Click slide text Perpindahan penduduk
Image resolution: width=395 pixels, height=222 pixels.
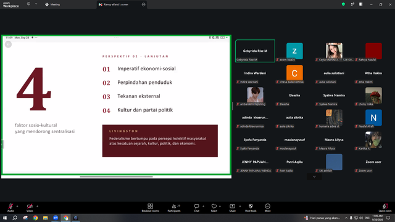pos(145,82)
